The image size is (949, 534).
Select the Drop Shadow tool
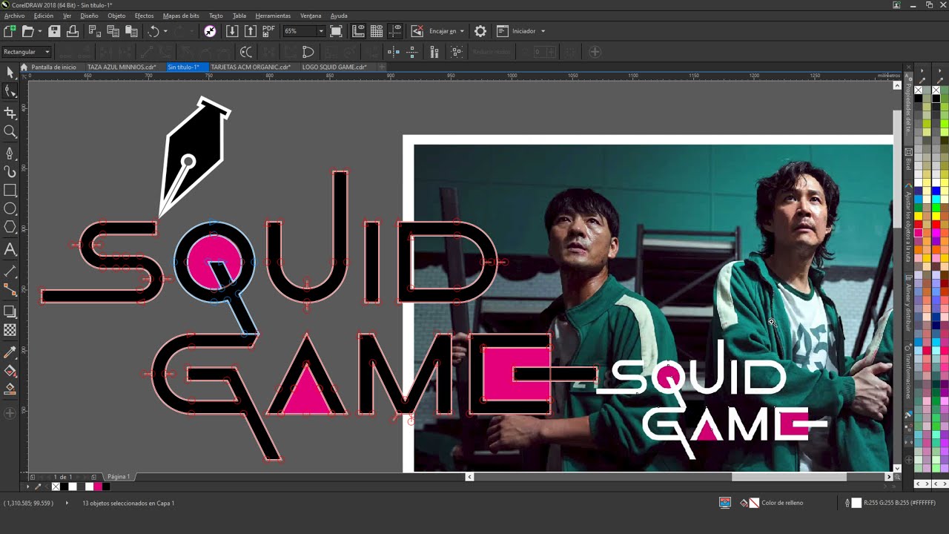tap(10, 311)
